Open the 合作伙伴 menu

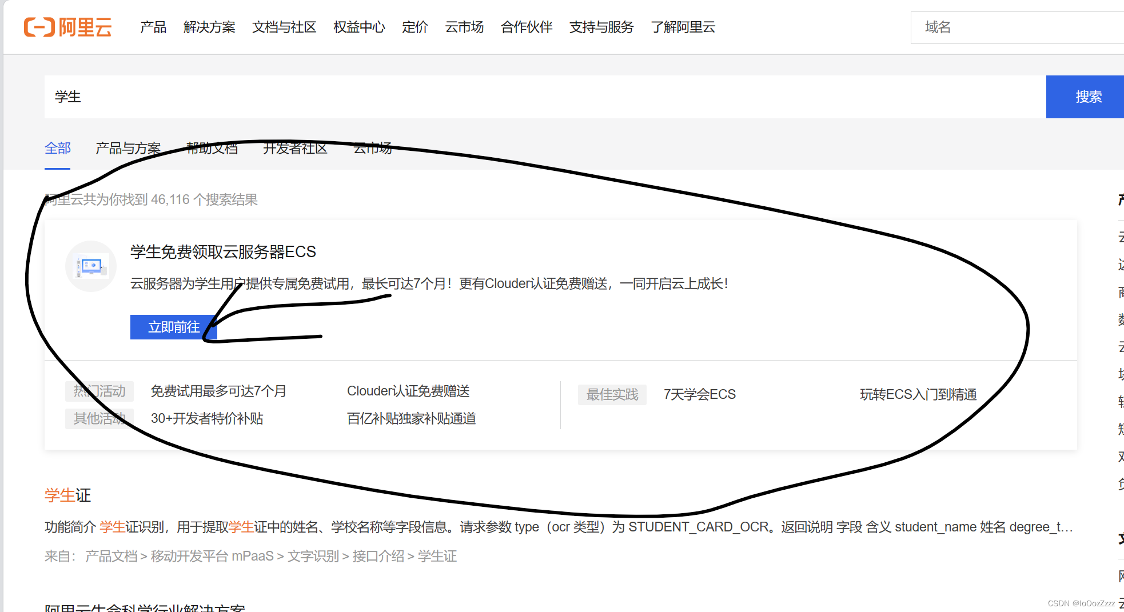pyautogui.click(x=527, y=27)
